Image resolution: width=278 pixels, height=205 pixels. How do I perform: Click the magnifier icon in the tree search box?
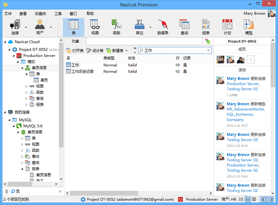13,192
